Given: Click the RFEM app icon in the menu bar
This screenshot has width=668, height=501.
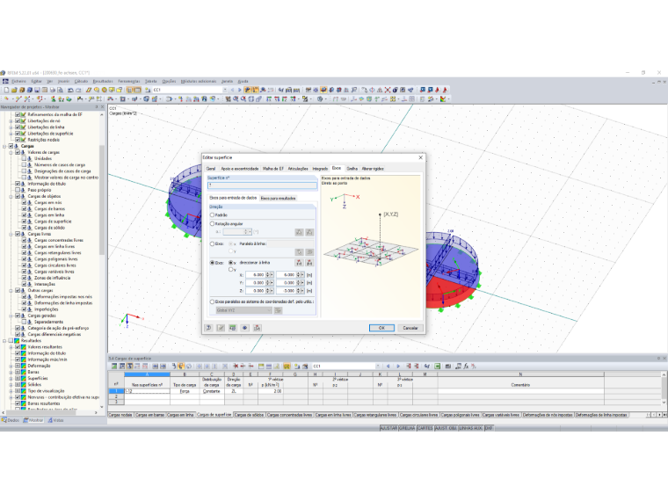Looking at the screenshot, I should (5, 81).
